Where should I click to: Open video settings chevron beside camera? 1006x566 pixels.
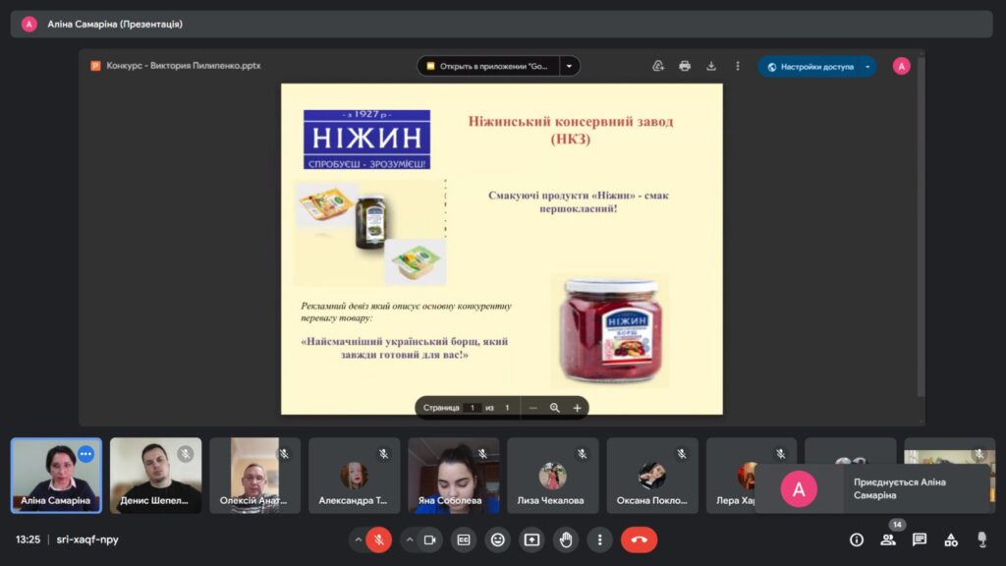410,539
